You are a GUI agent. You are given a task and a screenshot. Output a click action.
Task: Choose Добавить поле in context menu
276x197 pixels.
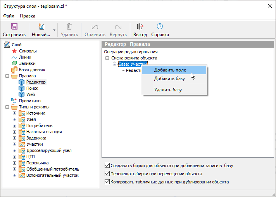coord(170,70)
